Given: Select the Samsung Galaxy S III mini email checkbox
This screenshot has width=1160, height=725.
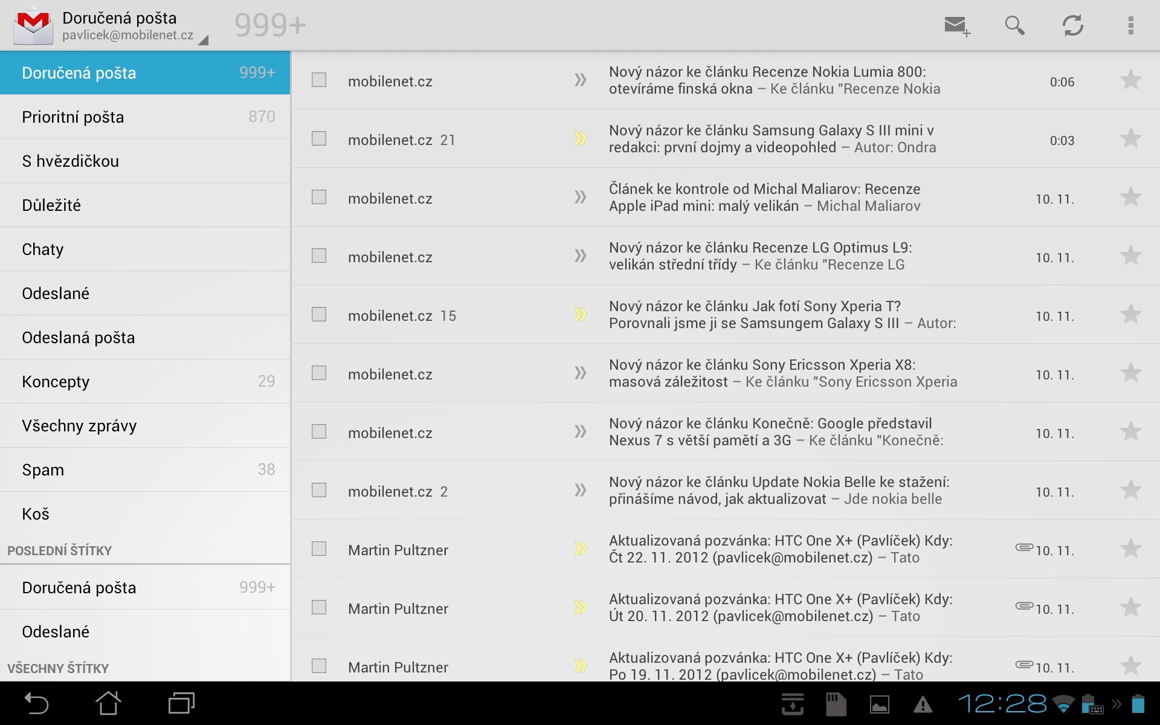Looking at the screenshot, I should tap(318, 138).
